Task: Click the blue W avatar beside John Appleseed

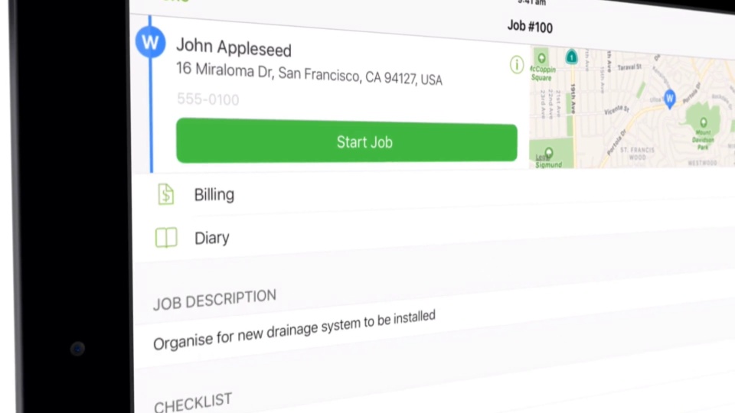Action: tap(151, 42)
